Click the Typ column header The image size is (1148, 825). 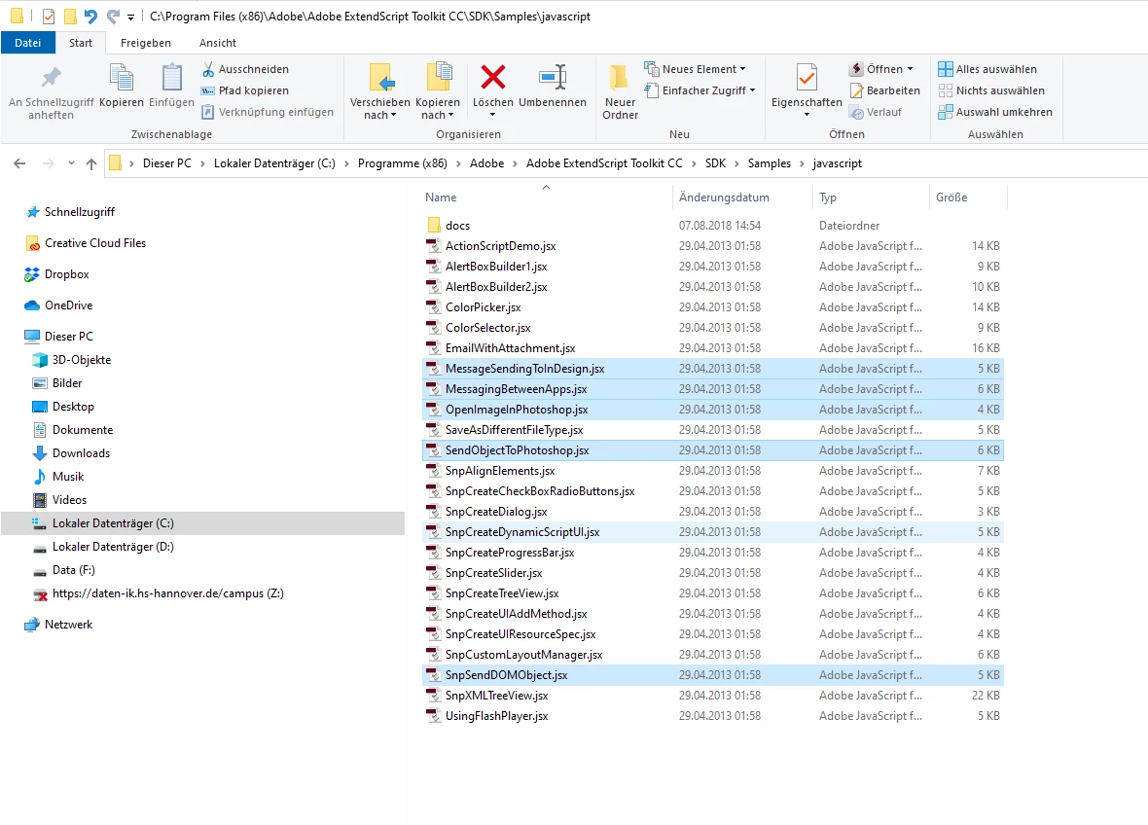click(x=871, y=197)
